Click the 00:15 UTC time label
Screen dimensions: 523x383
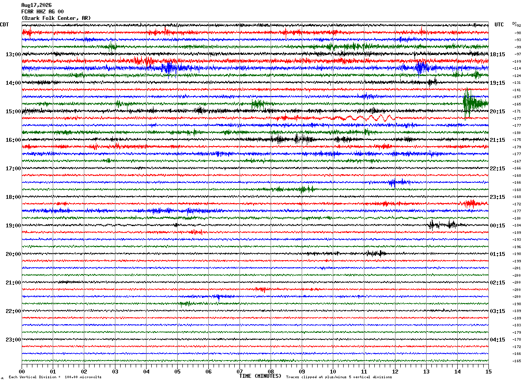pyautogui.click(x=497, y=226)
